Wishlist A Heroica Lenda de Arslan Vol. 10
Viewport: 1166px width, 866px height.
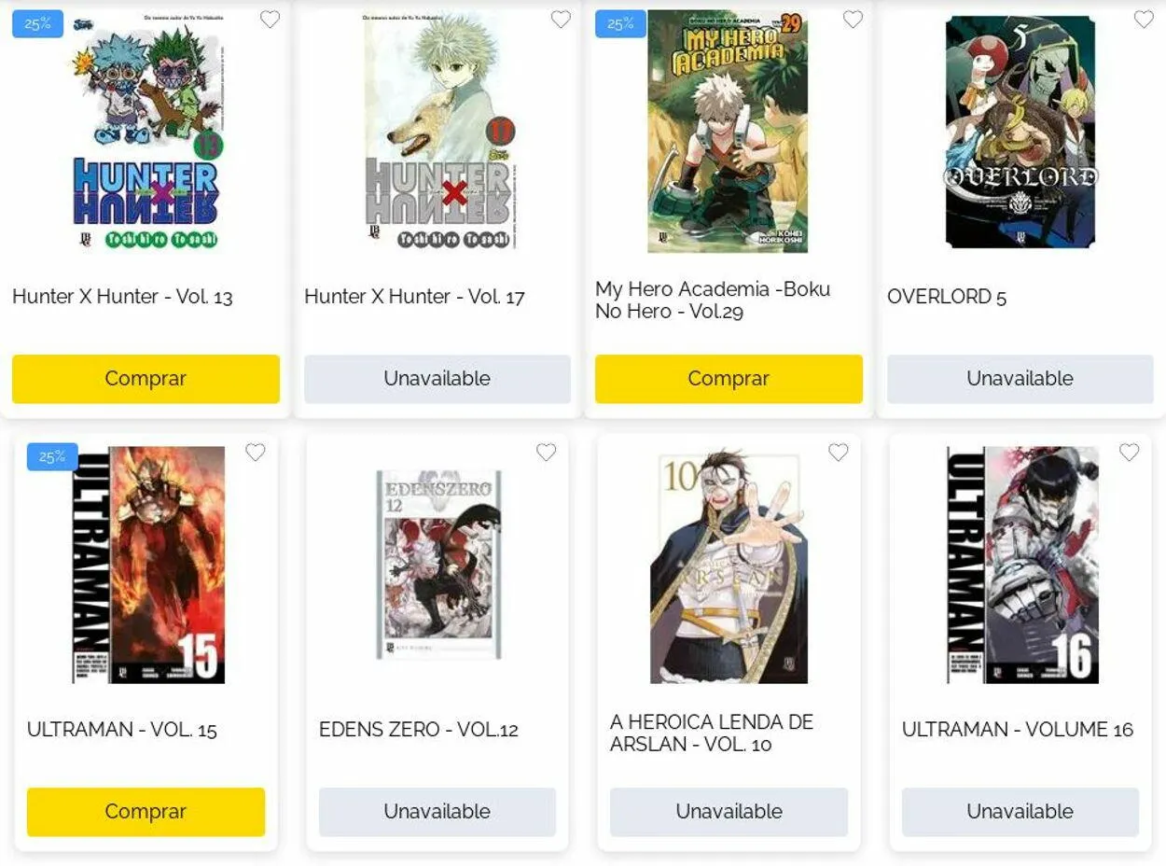pyautogui.click(x=838, y=453)
